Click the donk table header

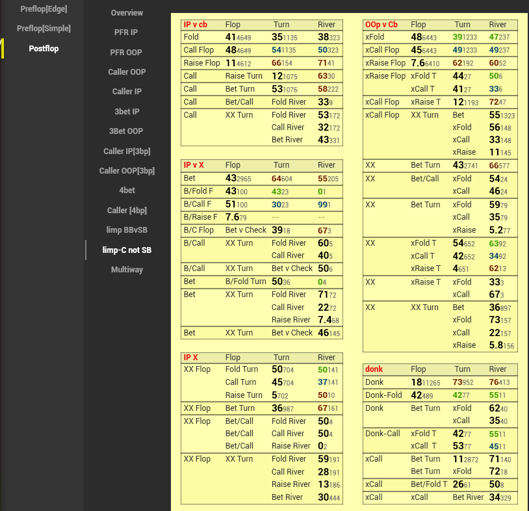[374, 369]
